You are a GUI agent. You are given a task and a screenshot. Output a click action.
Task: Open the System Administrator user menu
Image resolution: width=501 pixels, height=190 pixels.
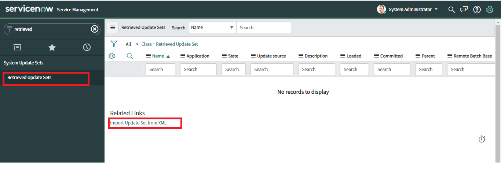click(413, 10)
